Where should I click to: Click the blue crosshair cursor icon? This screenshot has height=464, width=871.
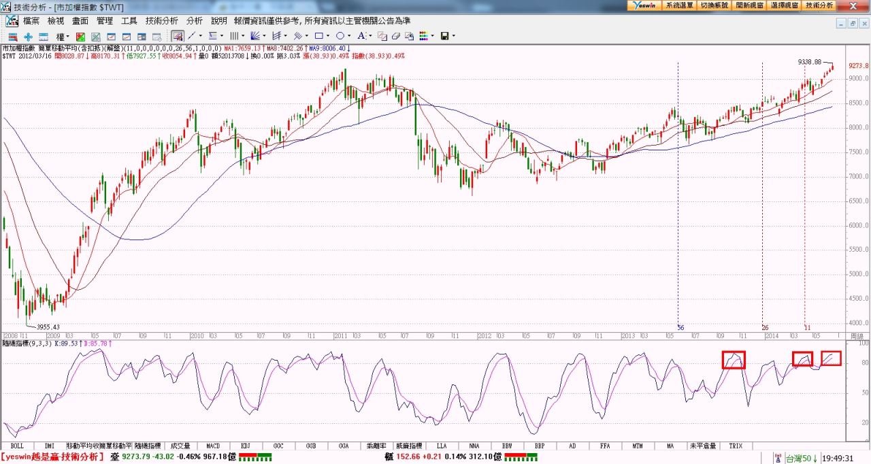coord(28,36)
